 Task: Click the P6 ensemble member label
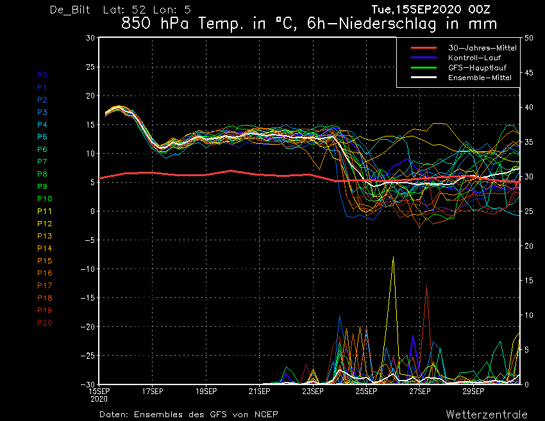click(x=42, y=149)
